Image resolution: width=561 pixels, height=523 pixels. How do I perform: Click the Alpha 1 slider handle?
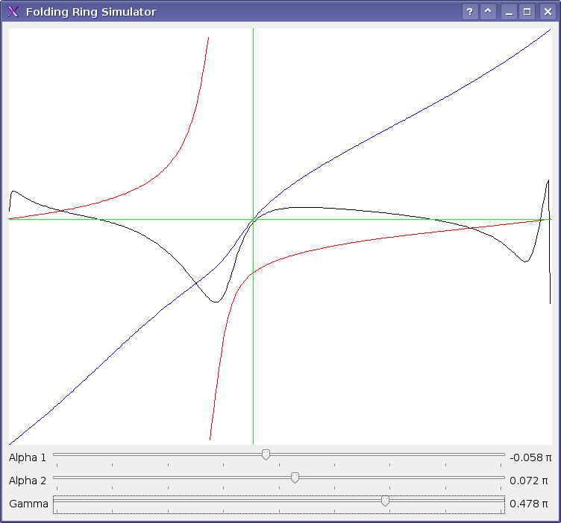click(266, 454)
